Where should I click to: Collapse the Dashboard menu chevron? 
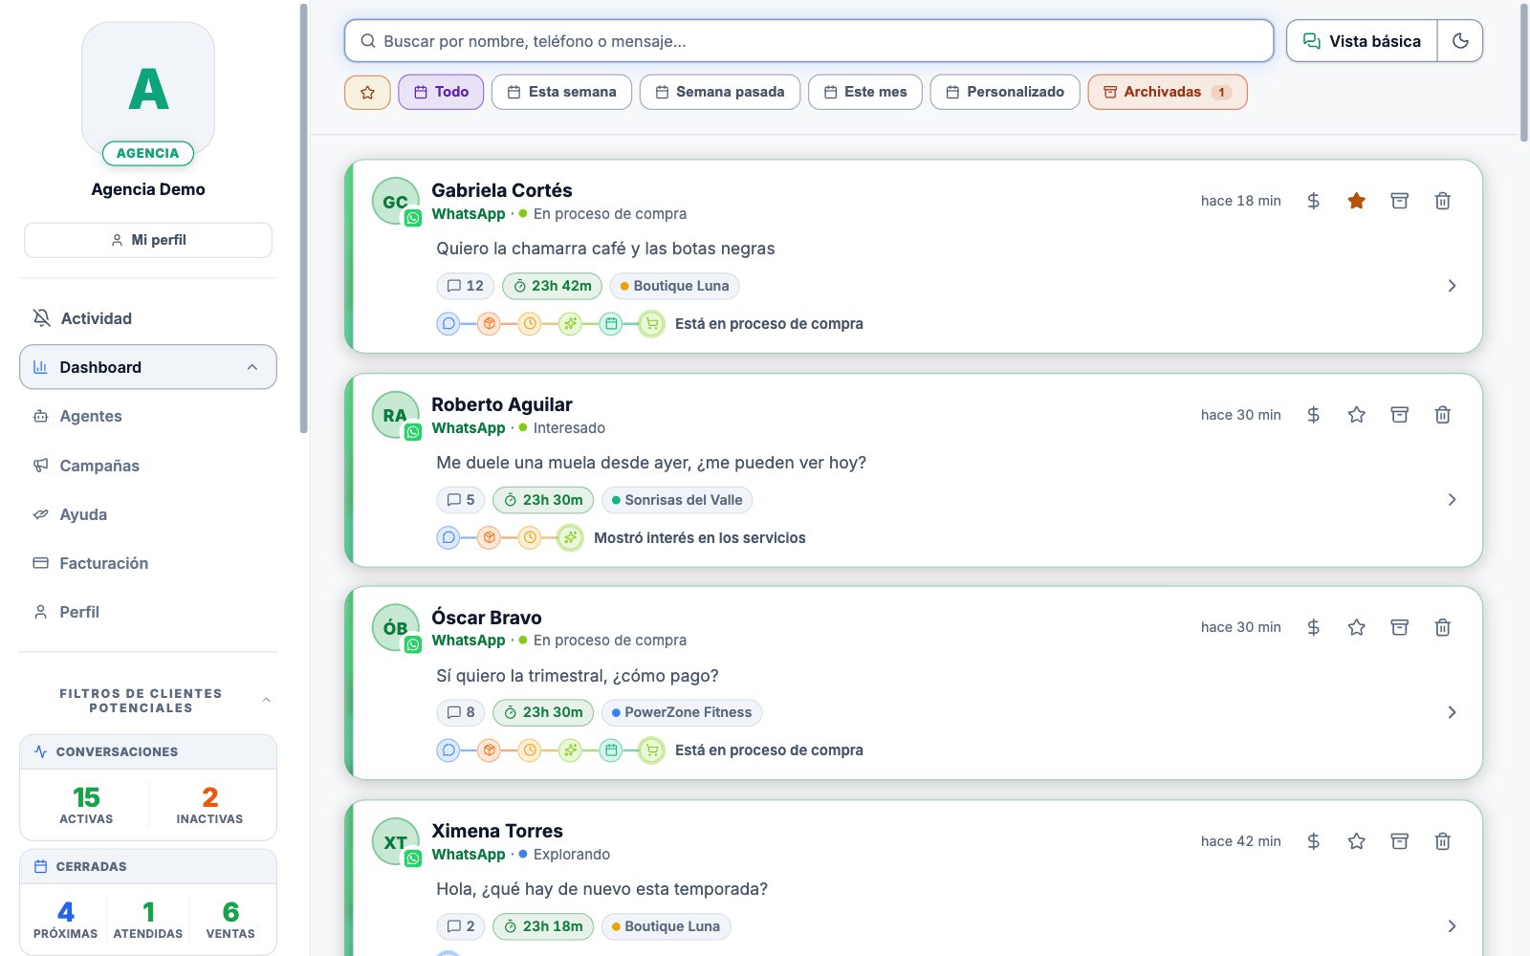(x=252, y=367)
